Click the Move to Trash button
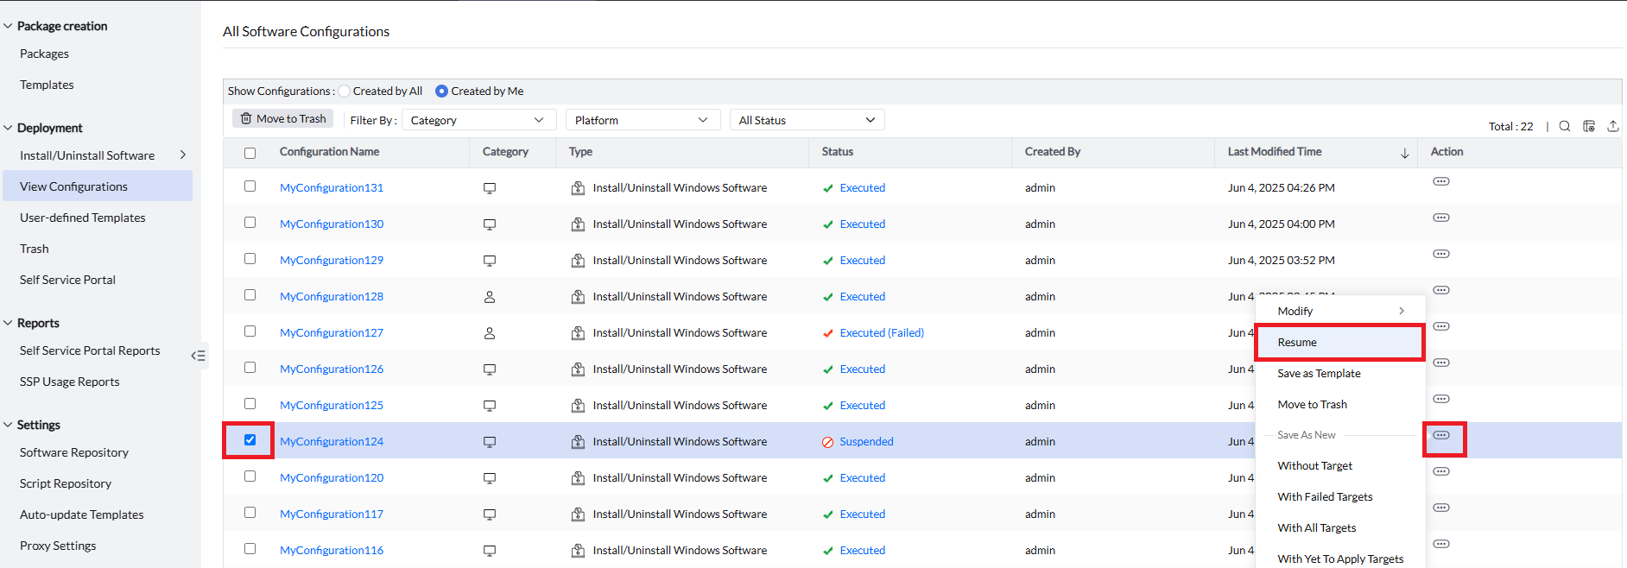 [282, 119]
